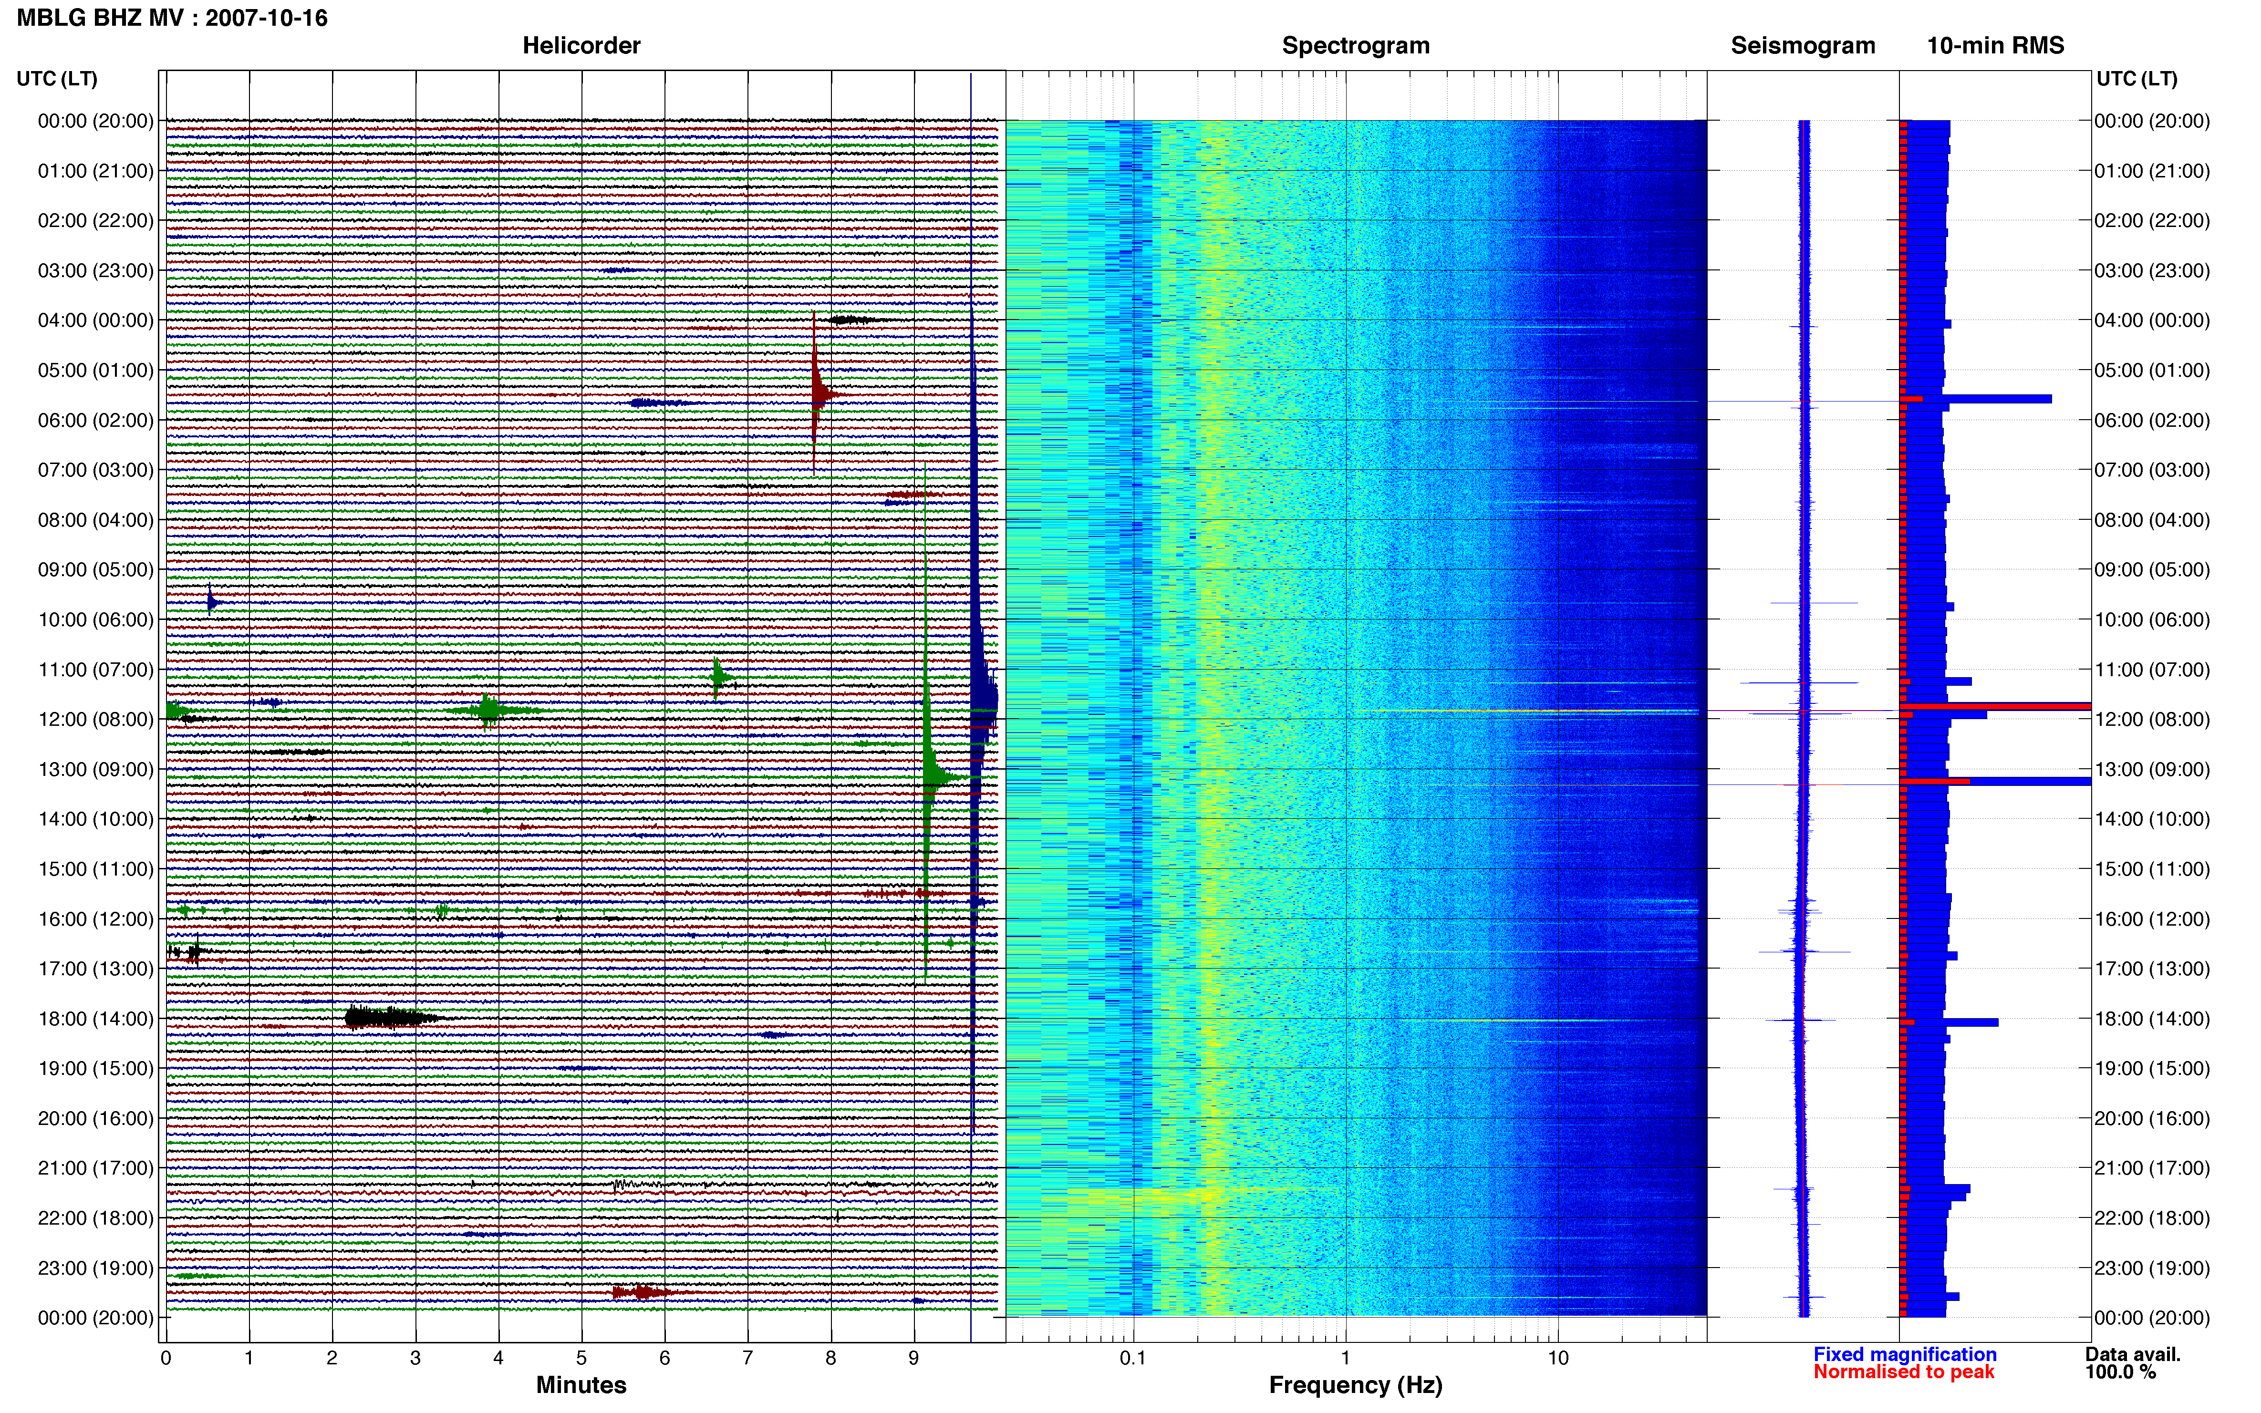Click the '5' tick on the Minutes axis

coord(581,1358)
